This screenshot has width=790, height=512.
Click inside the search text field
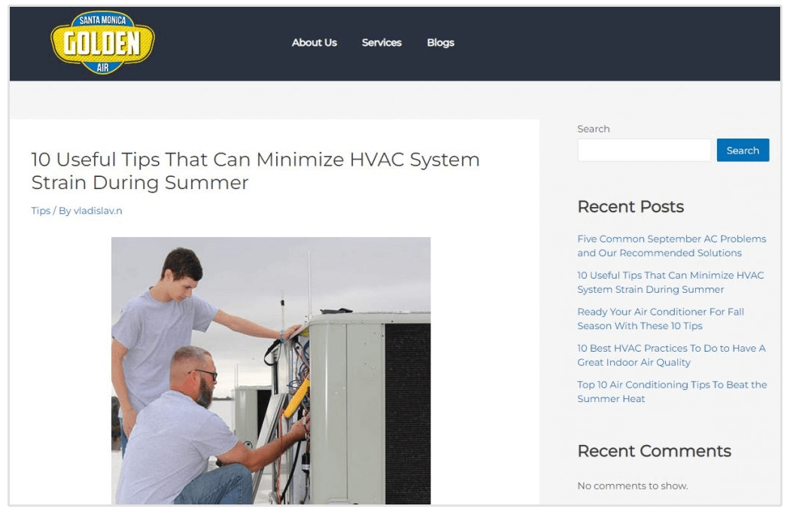[643, 150]
